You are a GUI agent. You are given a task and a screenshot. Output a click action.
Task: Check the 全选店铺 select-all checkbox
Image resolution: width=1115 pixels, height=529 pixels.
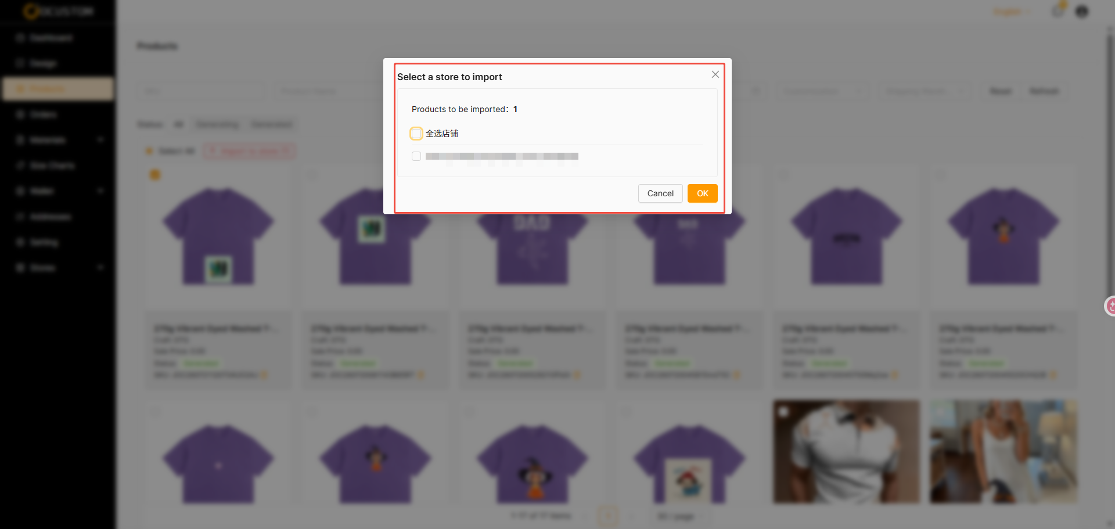pyautogui.click(x=416, y=134)
